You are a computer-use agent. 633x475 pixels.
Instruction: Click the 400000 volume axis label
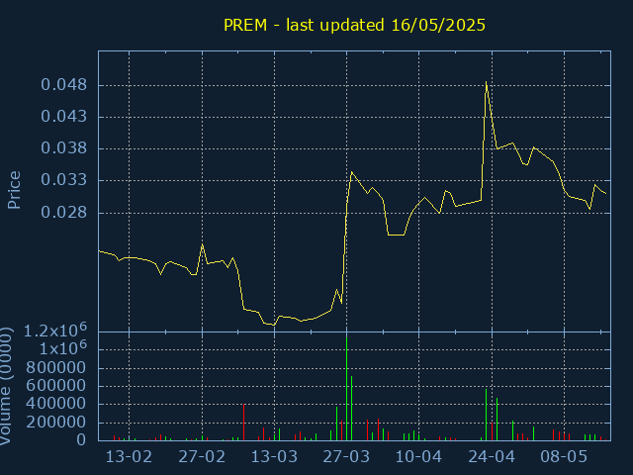coord(56,404)
